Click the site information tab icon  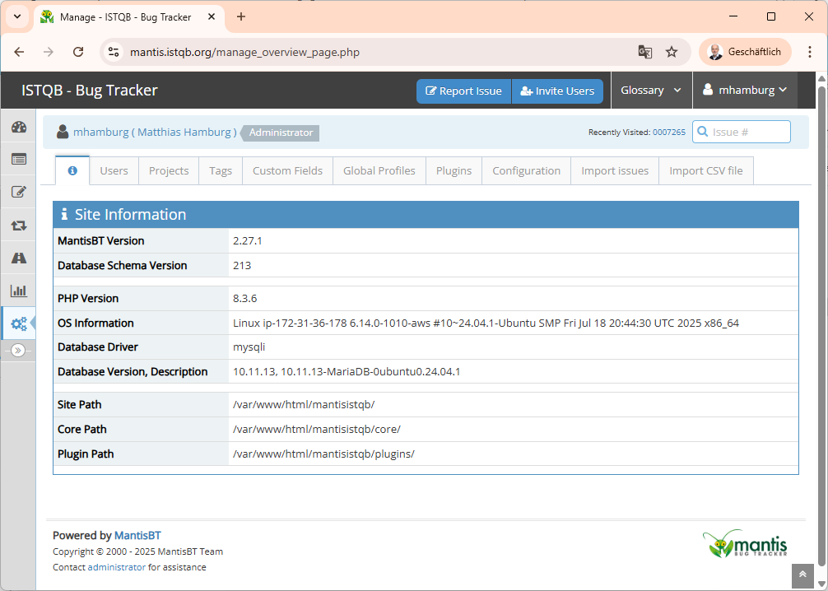click(72, 170)
